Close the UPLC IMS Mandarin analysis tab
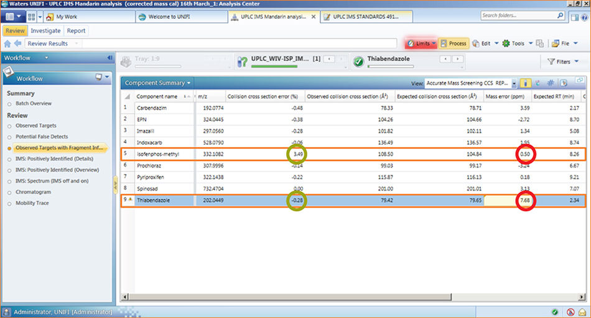Screen dimensions: 591x318 313,17
